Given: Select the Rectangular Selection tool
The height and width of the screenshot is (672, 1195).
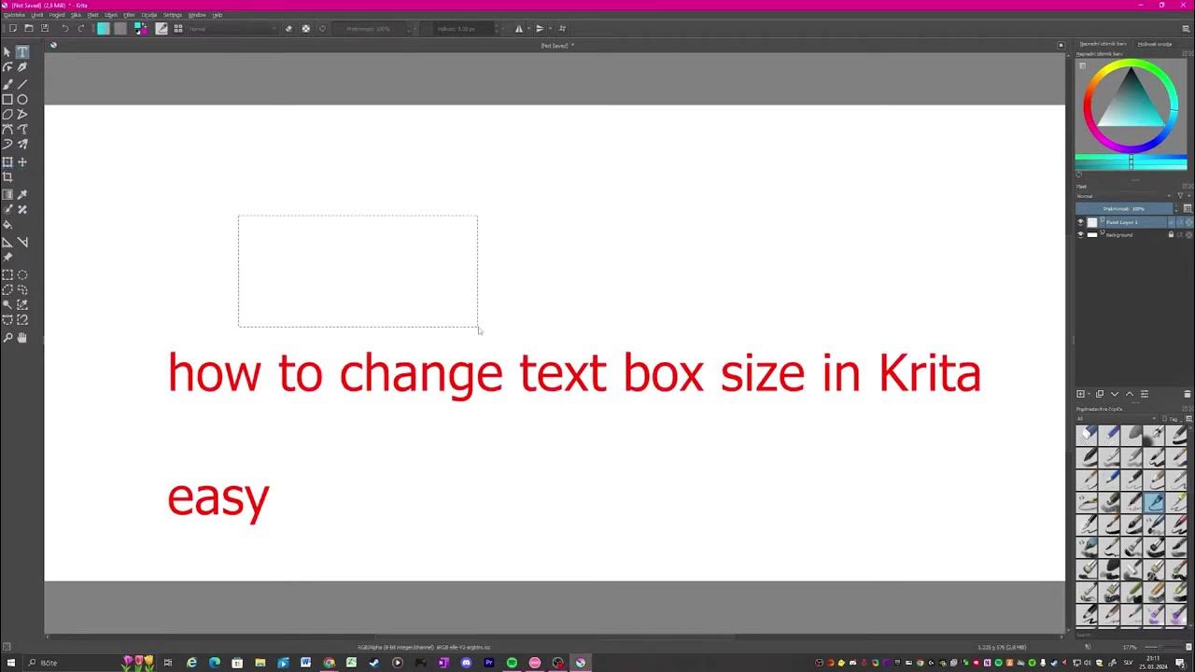Looking at the screenshot, I should (7, 274).
